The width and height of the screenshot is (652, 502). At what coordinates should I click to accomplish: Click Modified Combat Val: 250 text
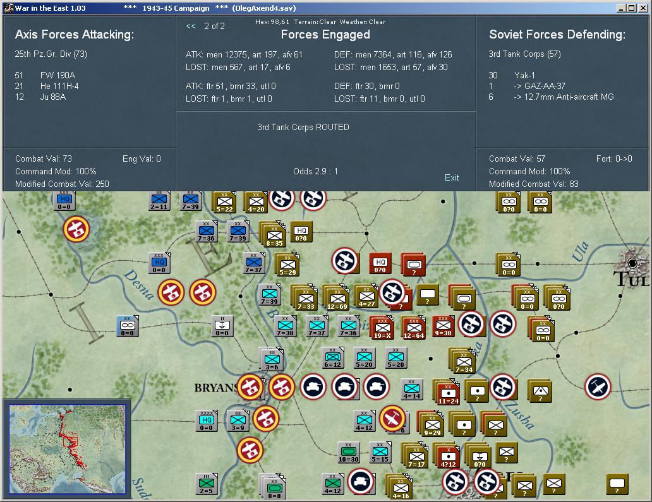[62, 184]
